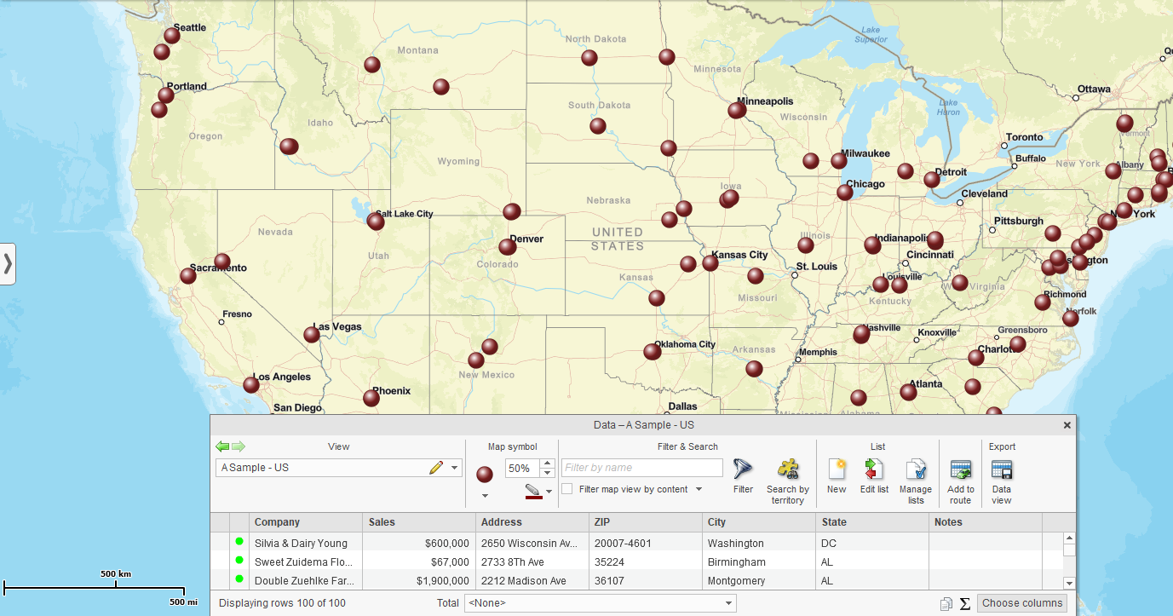This screenshot has width=1173, height=616.
Task: Decrease the symbol size percentage
Action: click(548, 473)
